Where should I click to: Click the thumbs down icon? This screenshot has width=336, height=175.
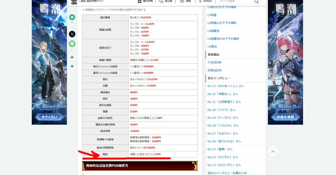72,66
